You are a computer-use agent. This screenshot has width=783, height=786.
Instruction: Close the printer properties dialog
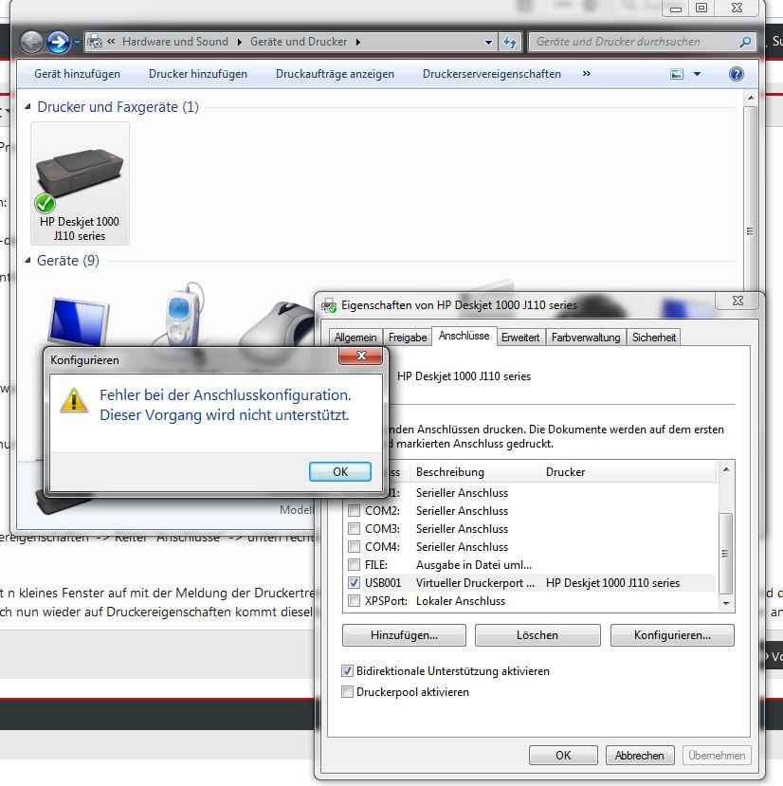point(737,301)
